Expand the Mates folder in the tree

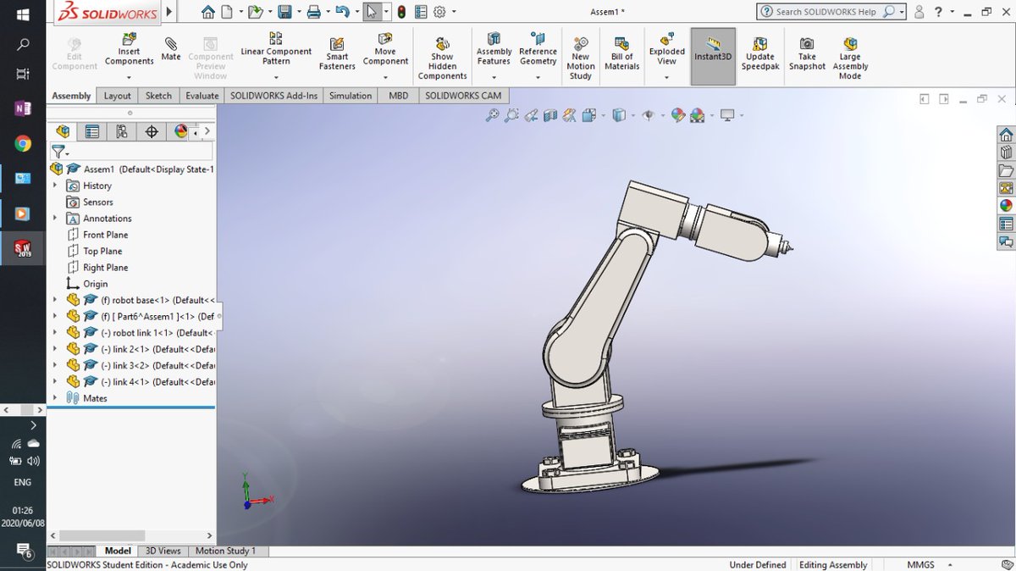55,397
